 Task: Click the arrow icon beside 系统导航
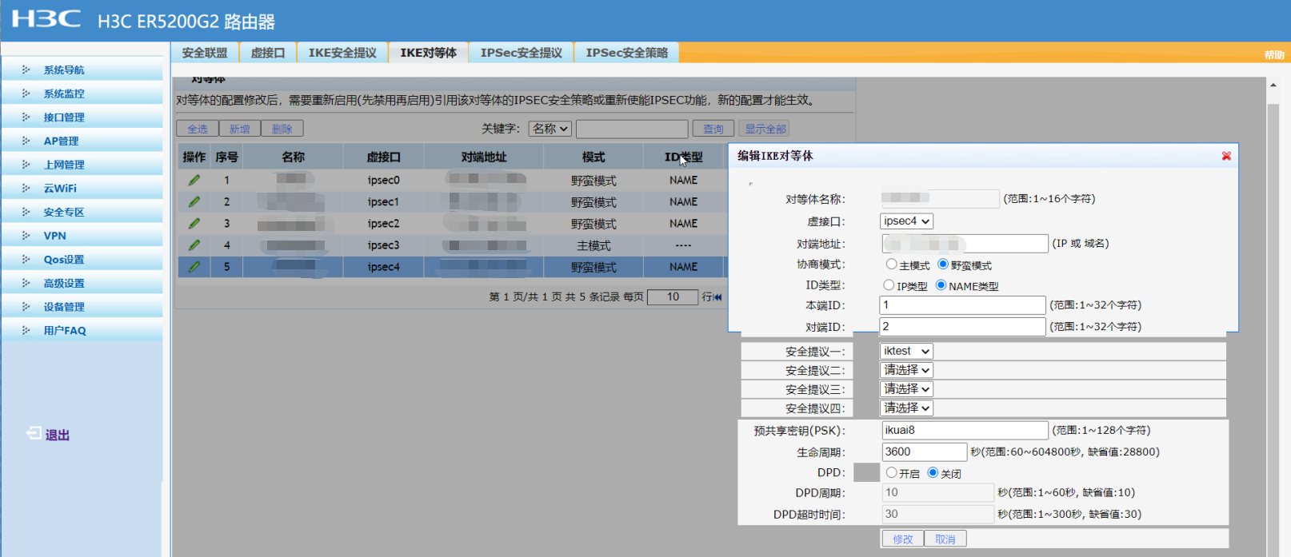click(x=26, y=70)
